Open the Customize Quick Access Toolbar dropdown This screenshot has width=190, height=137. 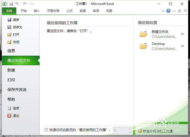click(33, 4)
